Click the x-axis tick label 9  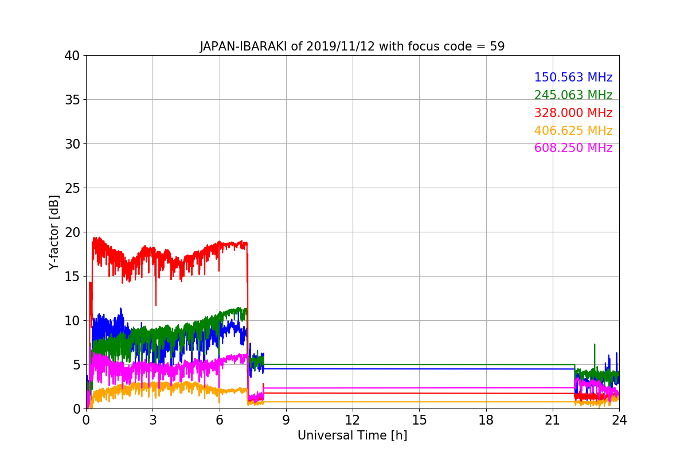click(x=286, y=419)
